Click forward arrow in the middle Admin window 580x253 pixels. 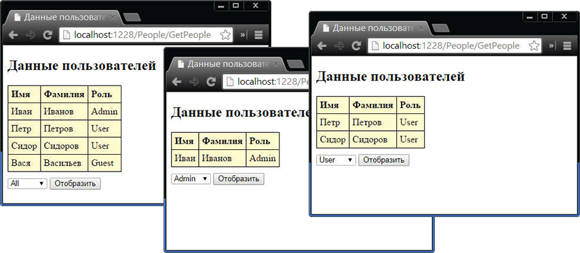click(193, 82)
